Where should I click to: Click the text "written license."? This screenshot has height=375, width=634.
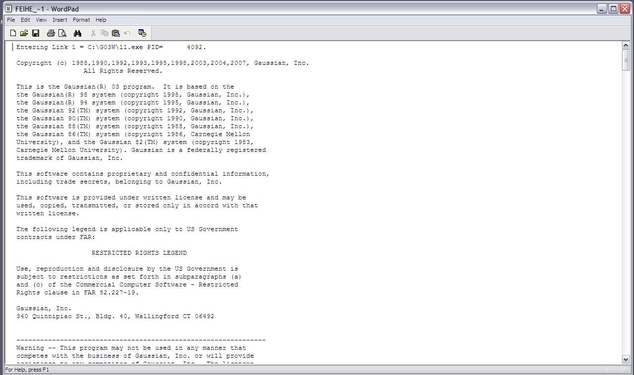pos(48,213)
